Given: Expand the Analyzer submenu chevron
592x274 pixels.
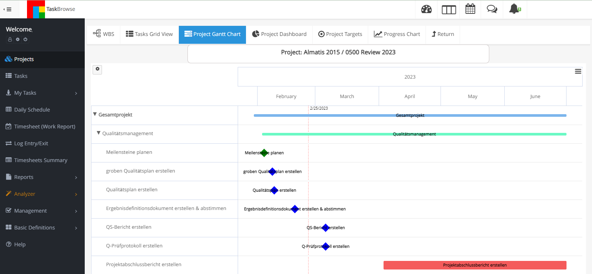Looking at the screenshot, I should coord(76,194).
